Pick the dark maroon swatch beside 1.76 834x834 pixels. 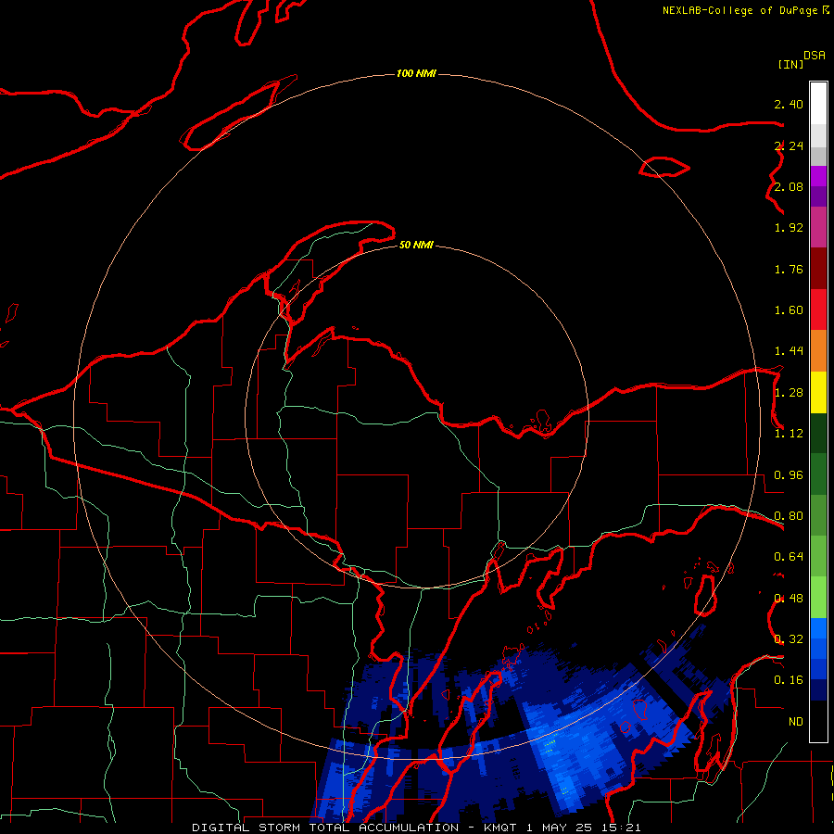tap(818, 269)
